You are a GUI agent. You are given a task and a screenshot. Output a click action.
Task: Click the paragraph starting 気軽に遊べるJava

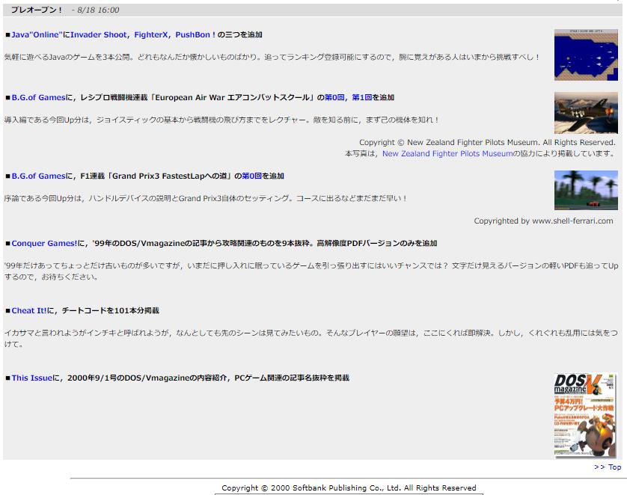point(272,57)
